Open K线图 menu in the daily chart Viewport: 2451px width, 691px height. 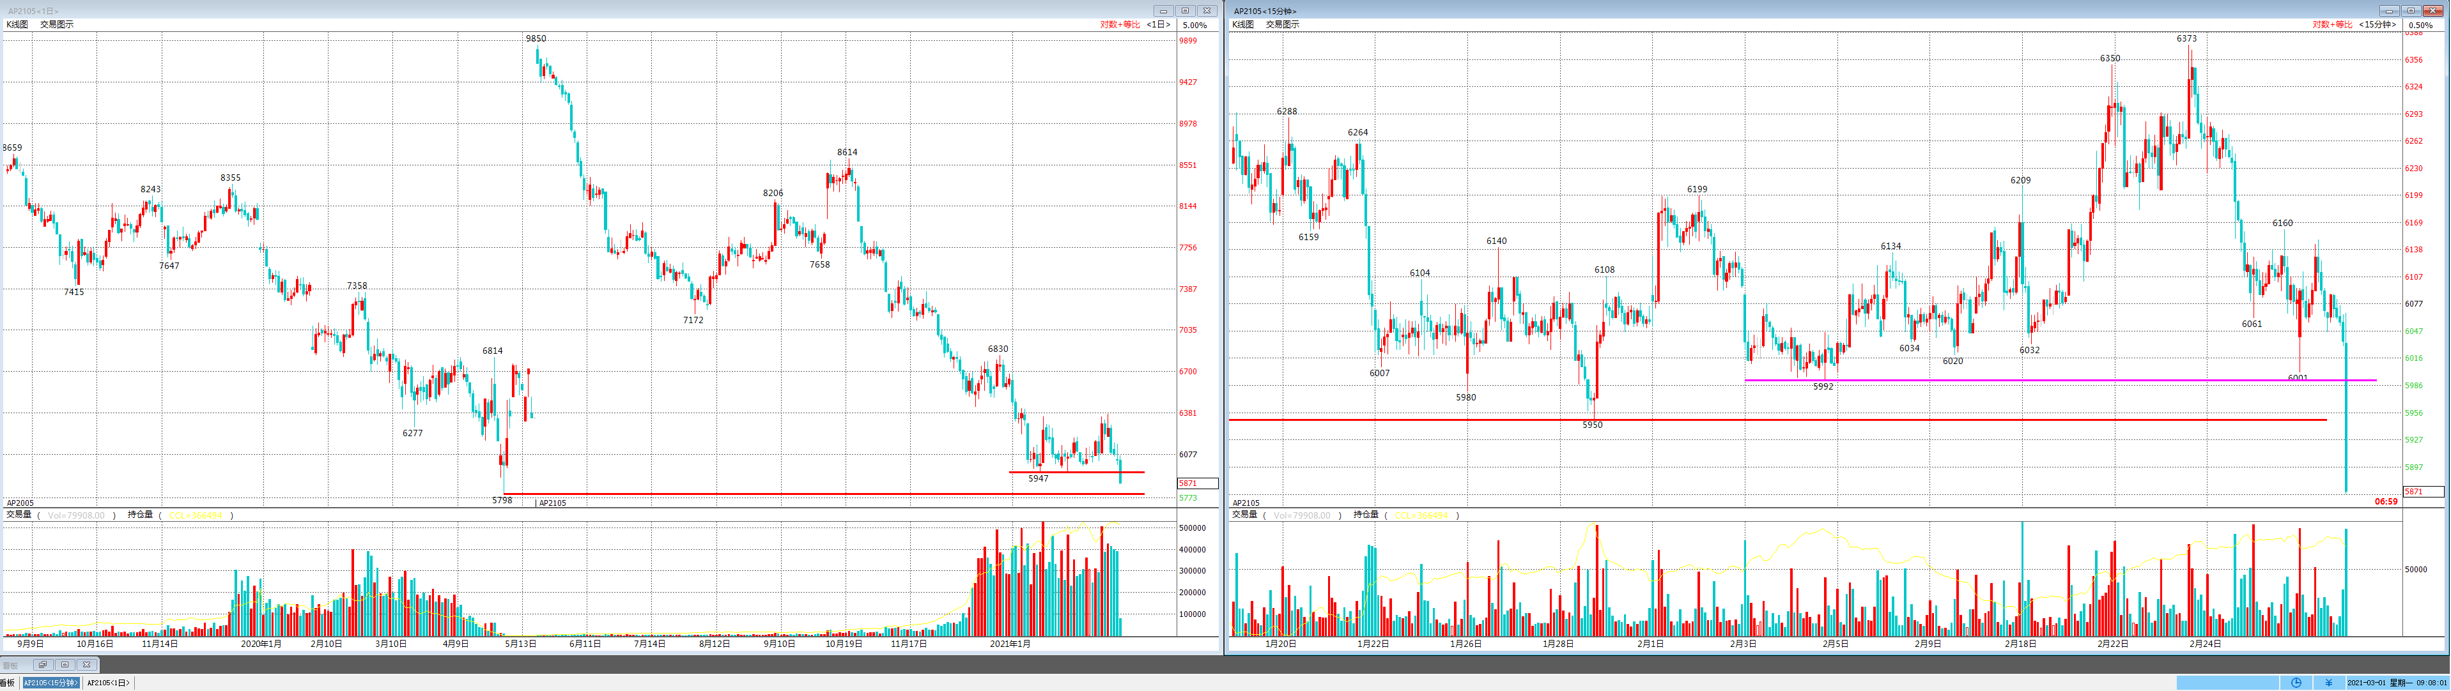(x=17, y=25)
